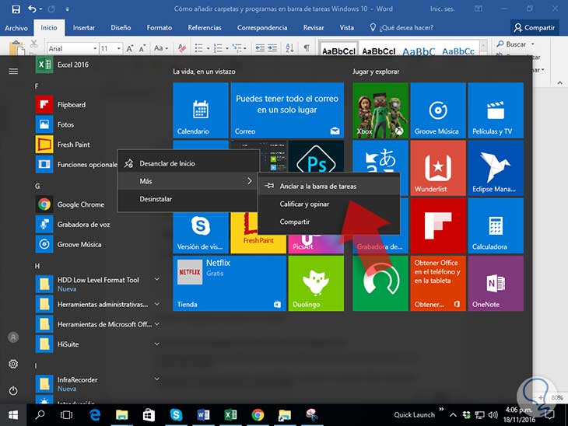The height and width of the screenshot is (426, 568).
Task: Click Clear formatting eraser icon in Word
Action: [x=182, y=48]
